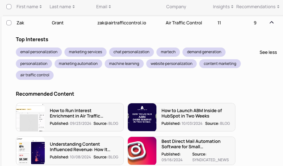Choose the machine learning interest chip
Viewport: 283px width, 166px height.
124,64
